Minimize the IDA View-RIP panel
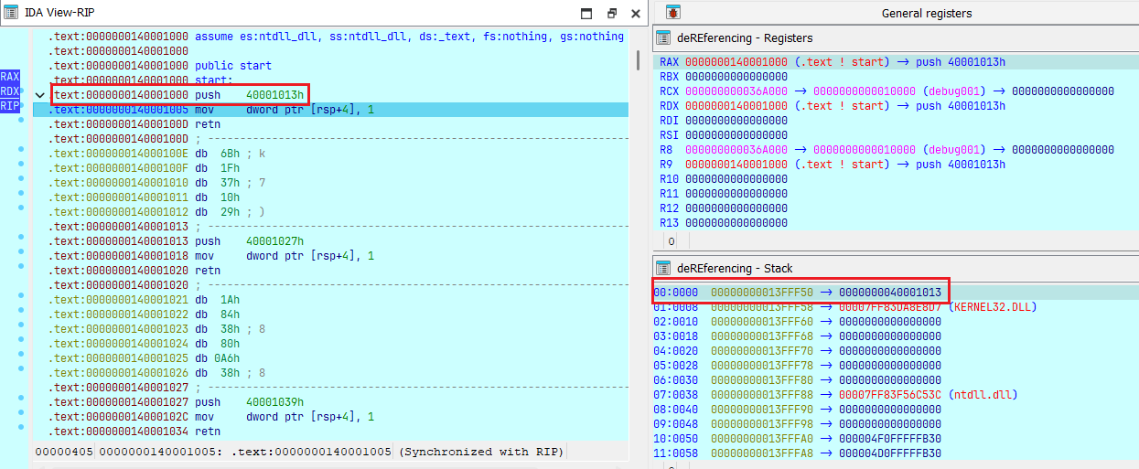Image resolution: width=1139 pixels, height=469 pixels. 587,14
